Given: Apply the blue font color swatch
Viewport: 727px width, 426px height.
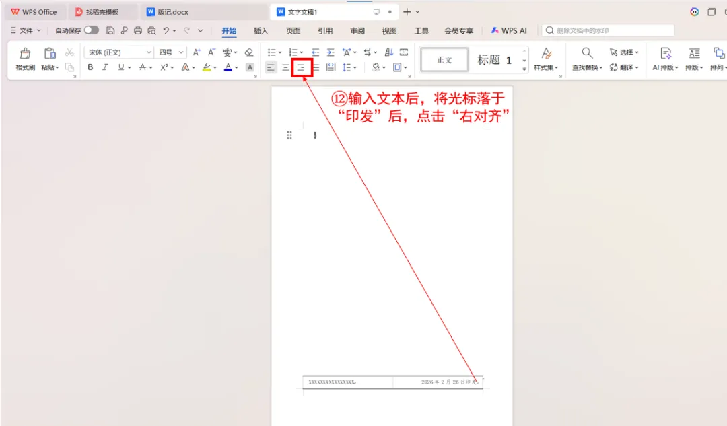Looking at the screenshot, I should coord(228,68).
